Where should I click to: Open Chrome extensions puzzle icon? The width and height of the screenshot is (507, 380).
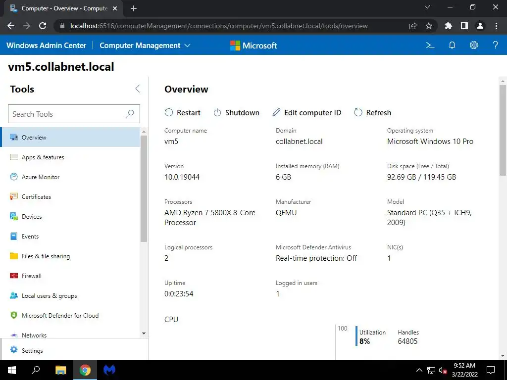point(448,26)
